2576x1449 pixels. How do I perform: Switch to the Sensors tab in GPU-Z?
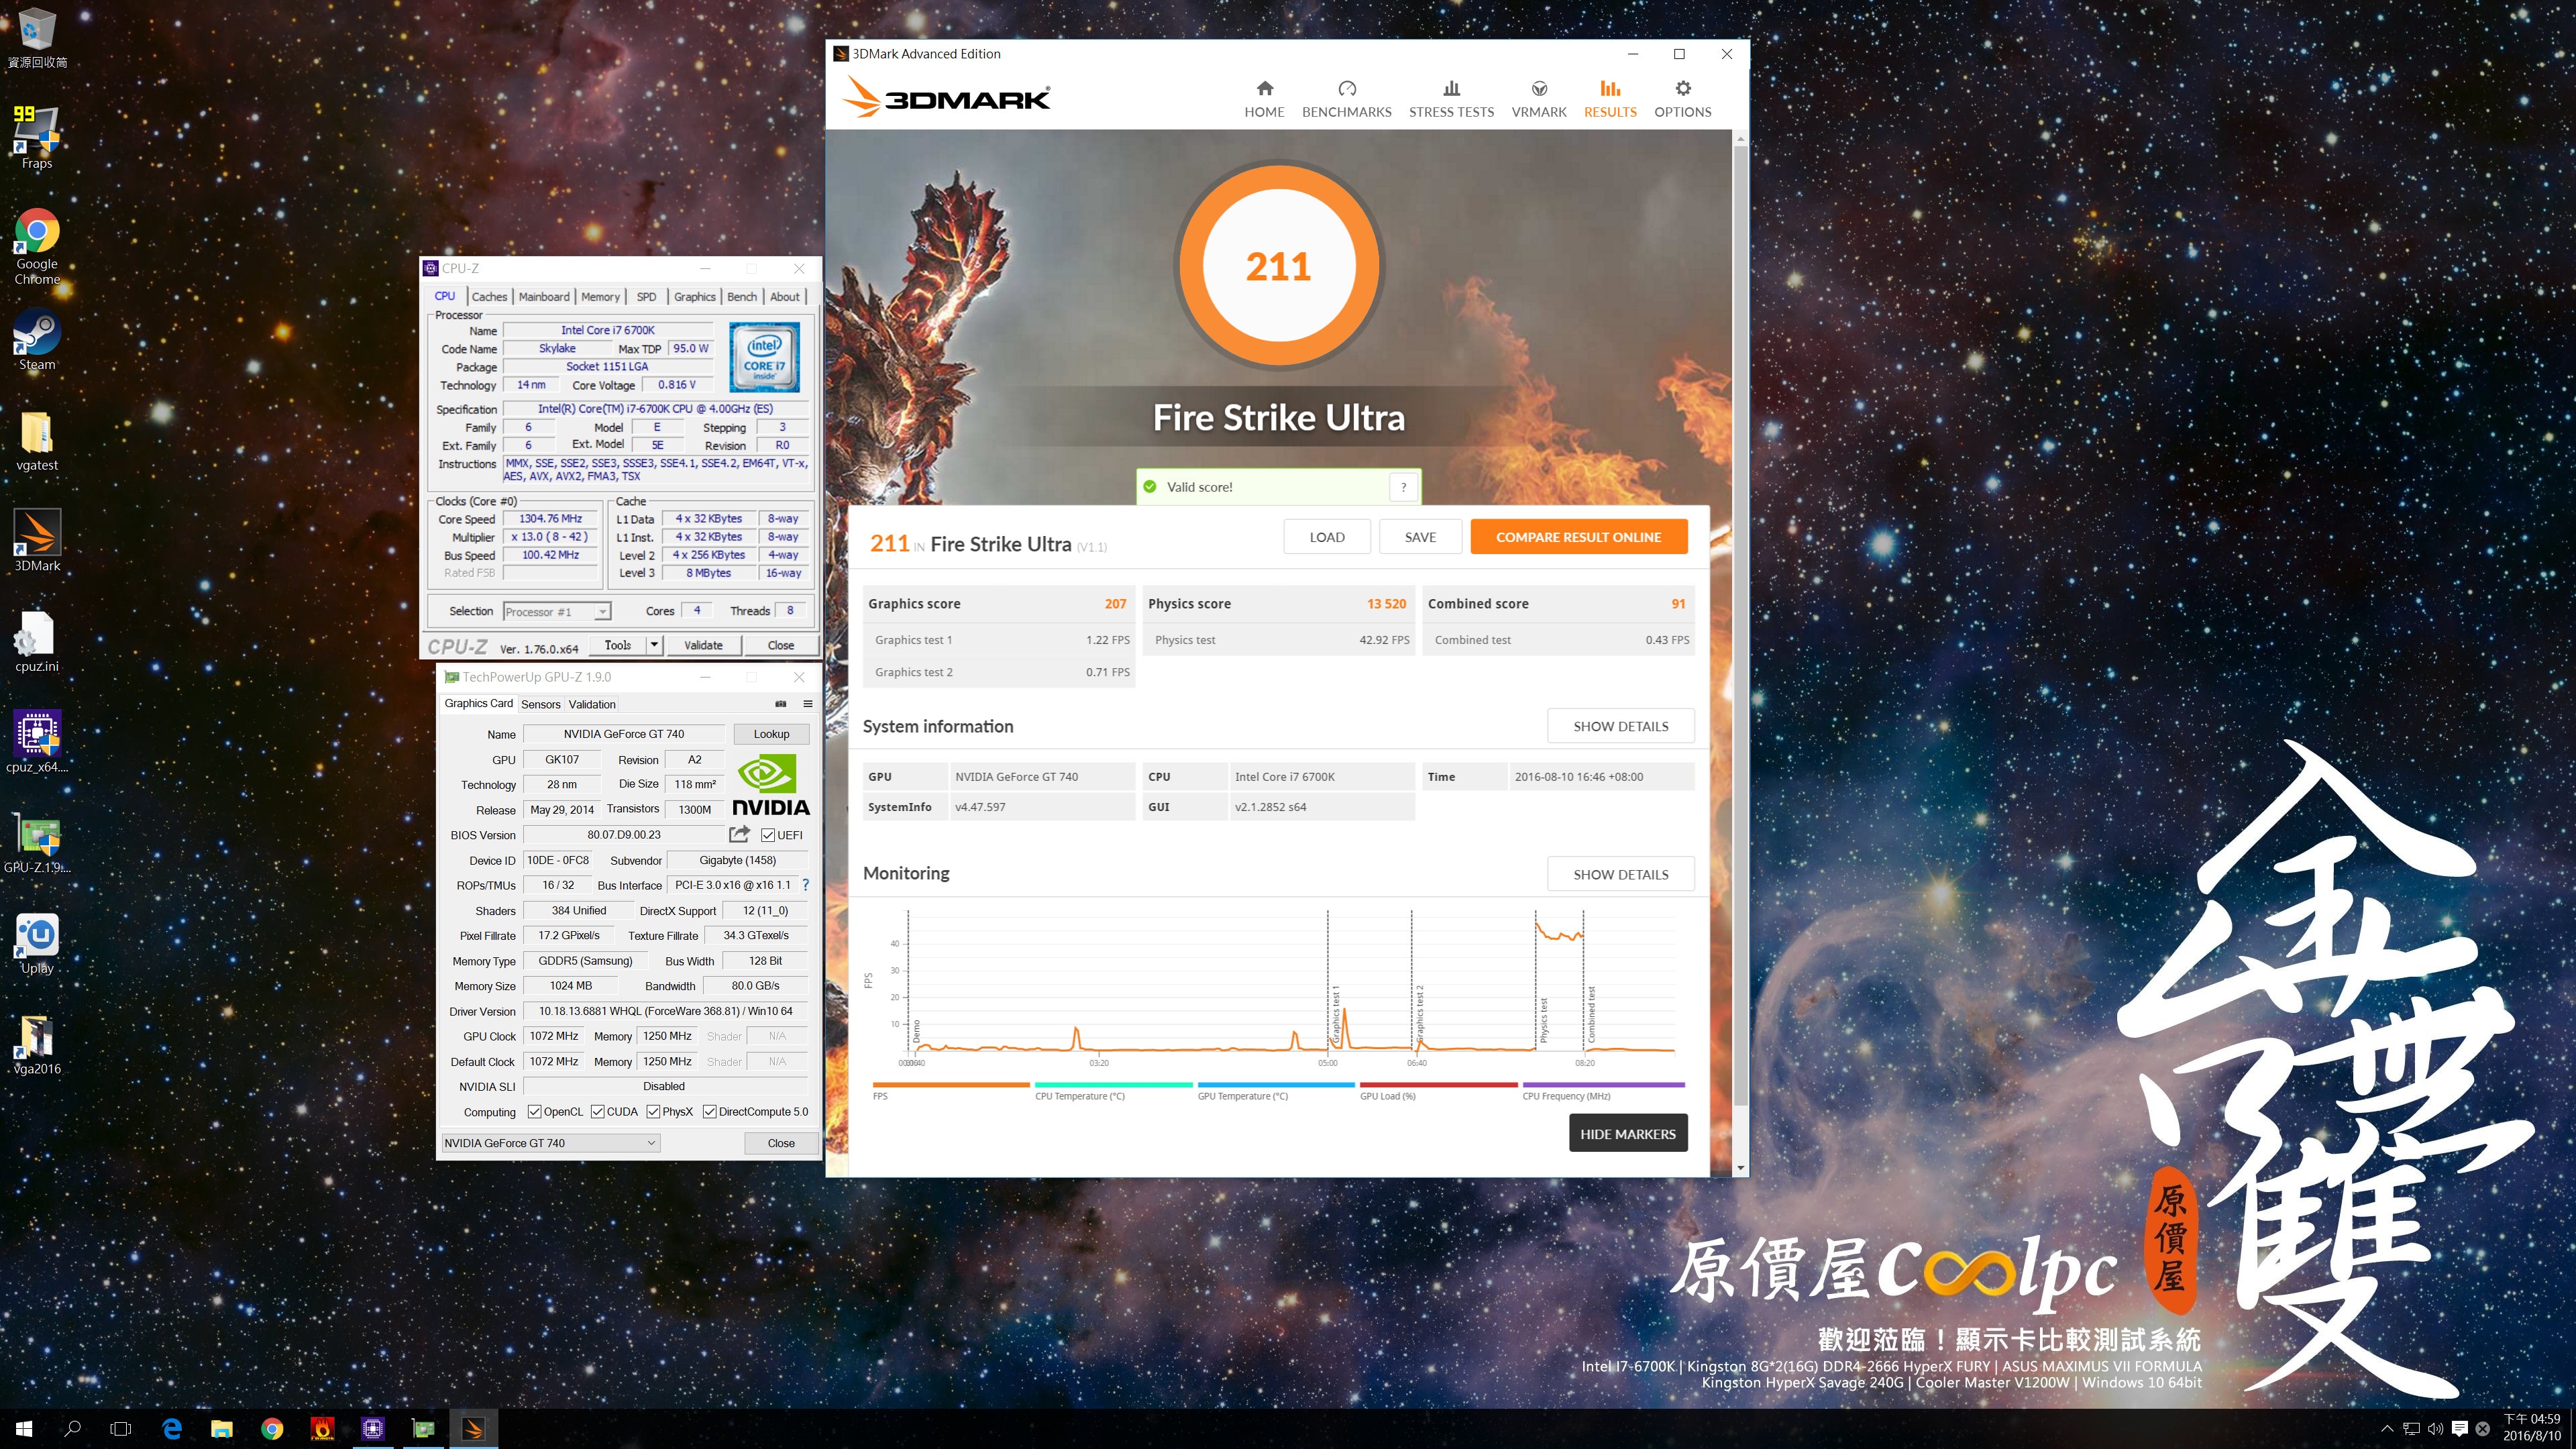point(540,704)
